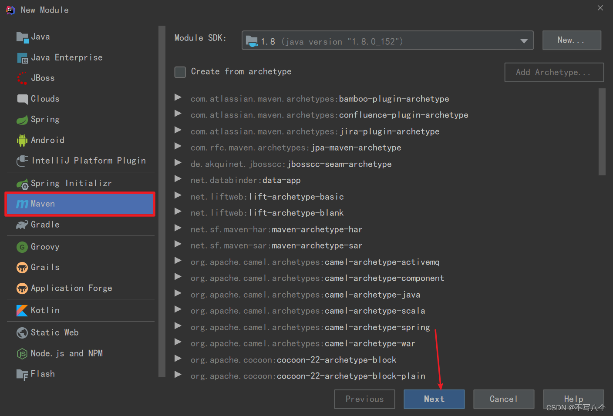Pick the Grails icon
The width and height of the screenshot is (613, 416).
coord(22,268)
